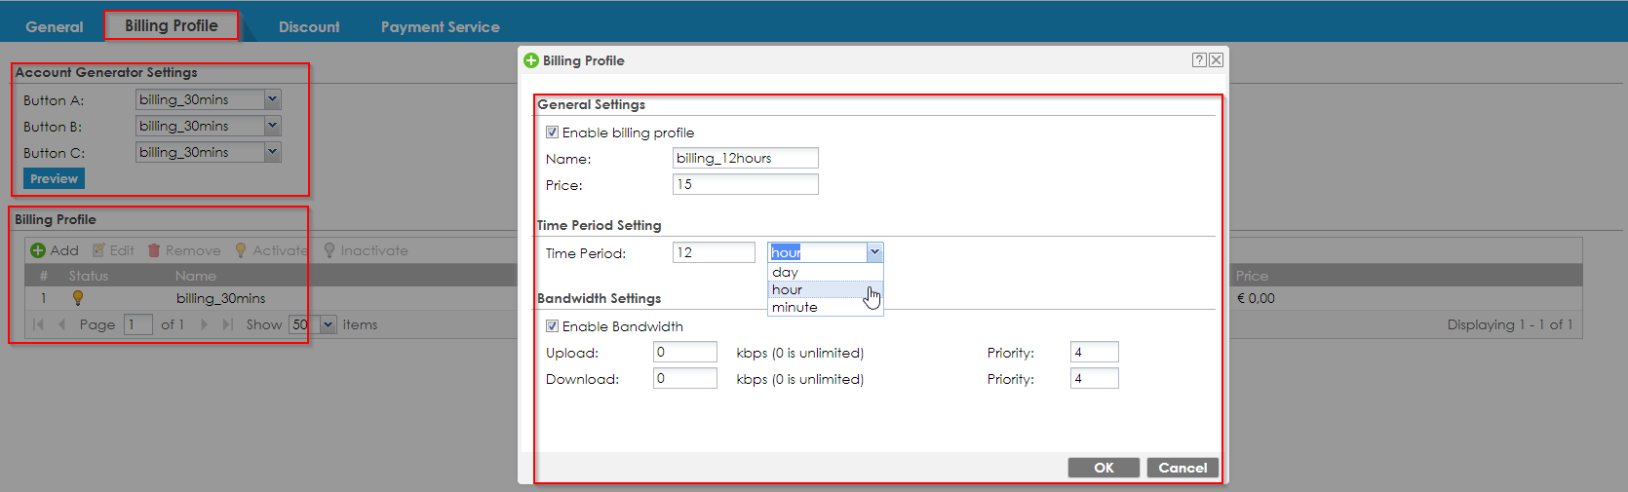
Task: Click the Preview button
Action: [54, 179]
